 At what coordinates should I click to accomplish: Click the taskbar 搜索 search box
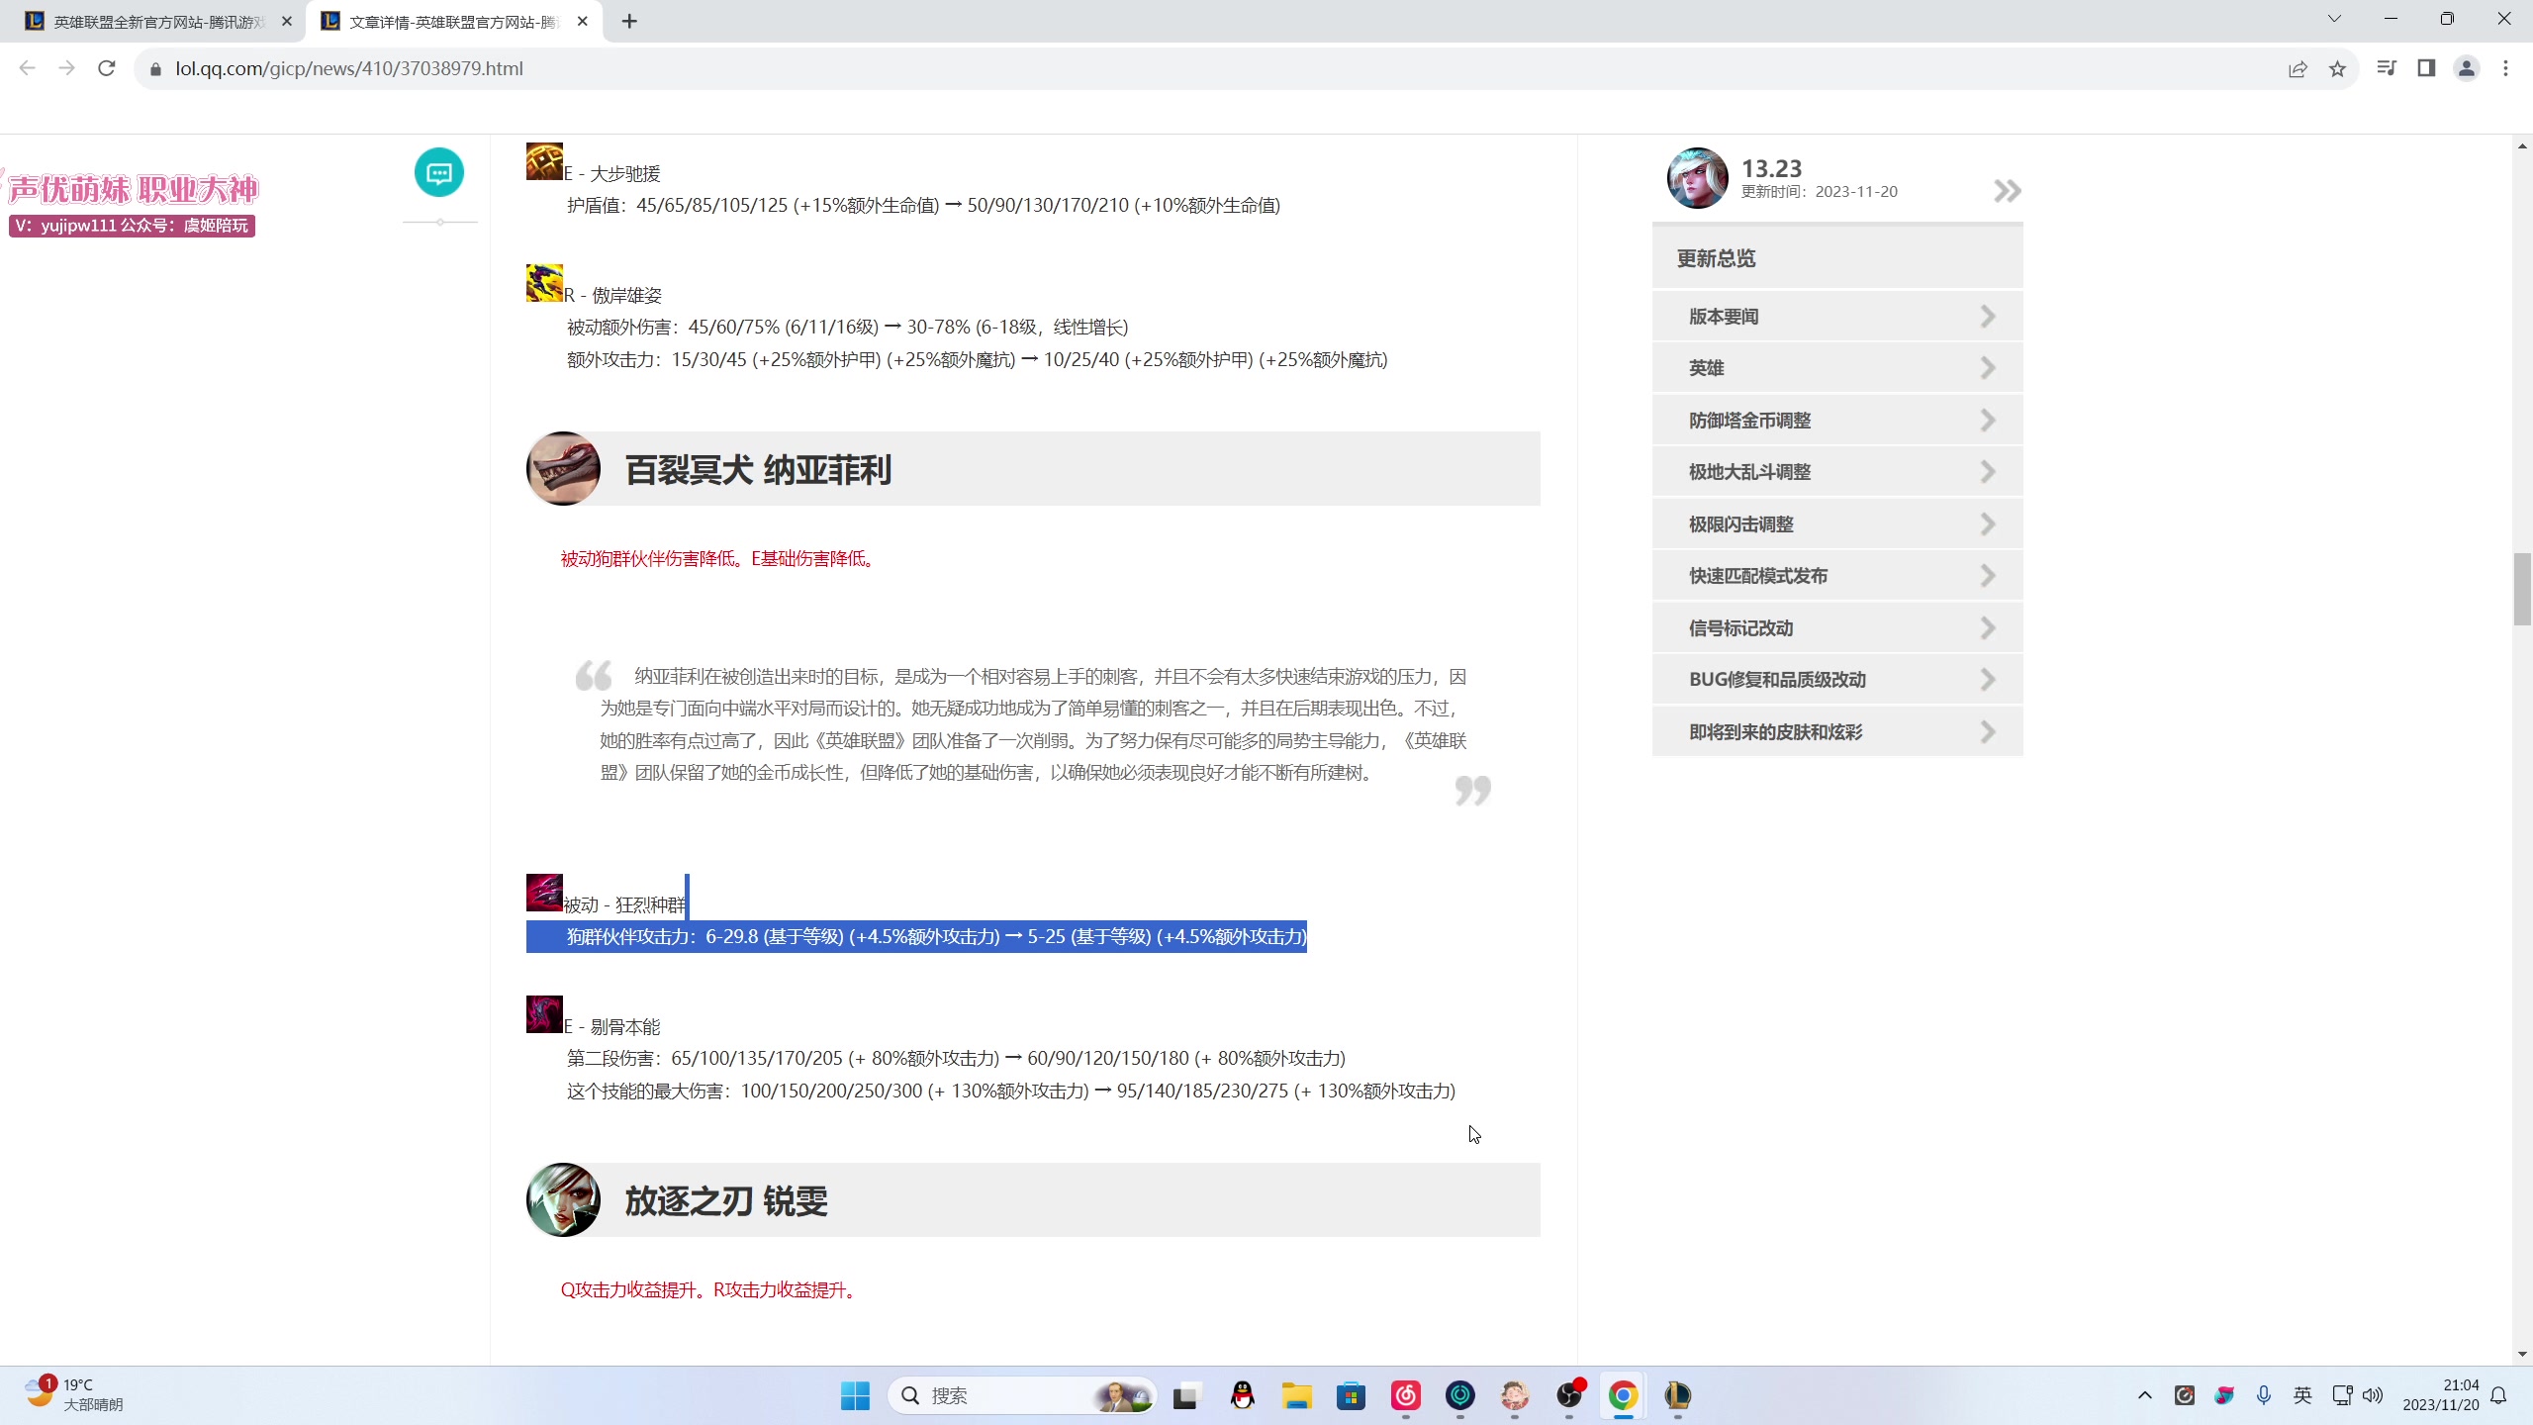(1021, 1395)
